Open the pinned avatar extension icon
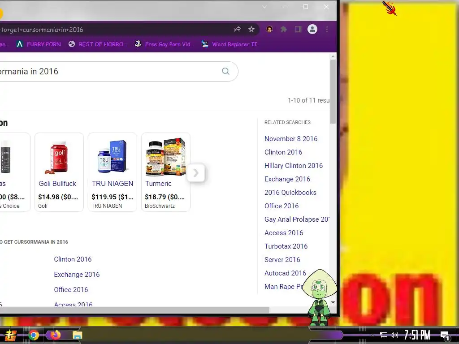Viewport: 459px width, 344px height. tap(269, 29)
